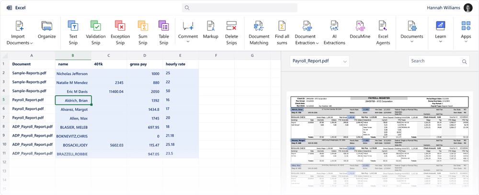Open the Markup tool
Image resolution: width=479 pixels, height=195 pixels.
pos(211,26)
